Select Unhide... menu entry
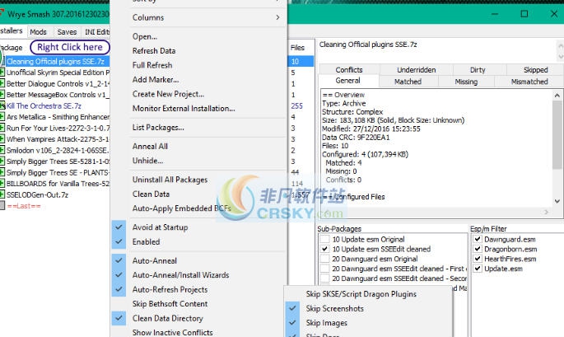 click(198, 161)
